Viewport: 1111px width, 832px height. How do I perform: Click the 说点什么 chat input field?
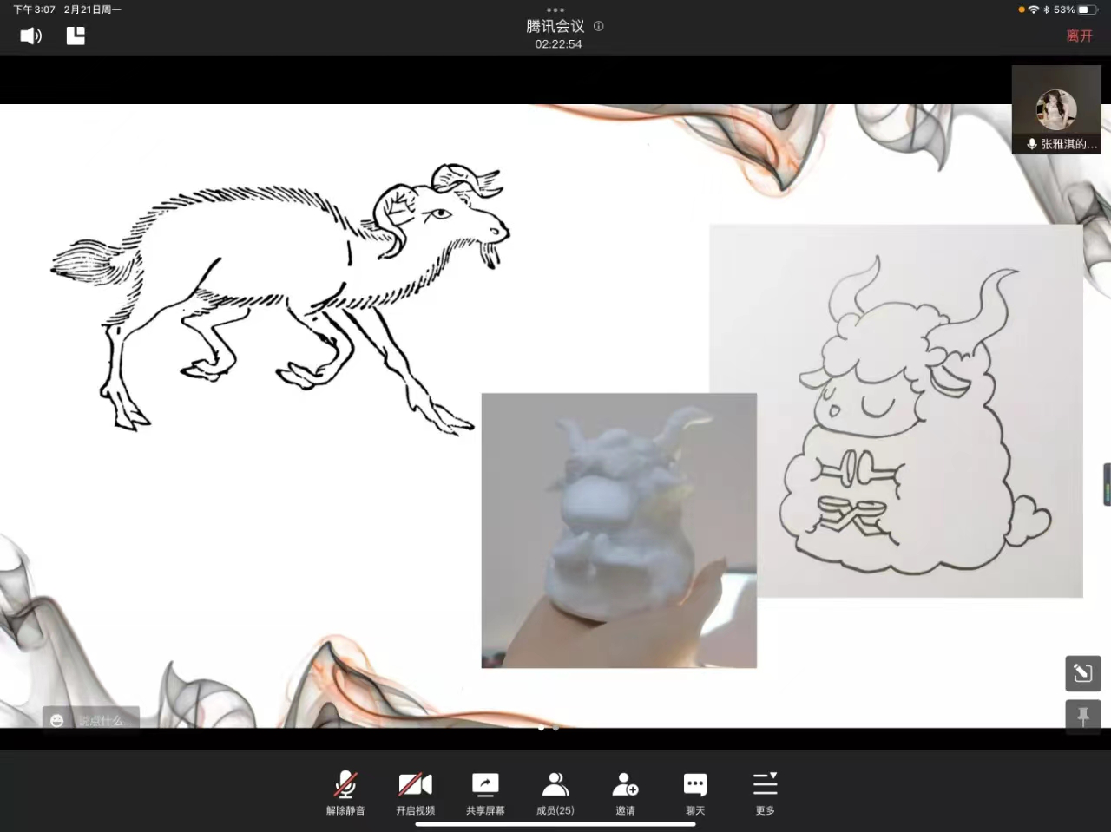pos(104,720)
